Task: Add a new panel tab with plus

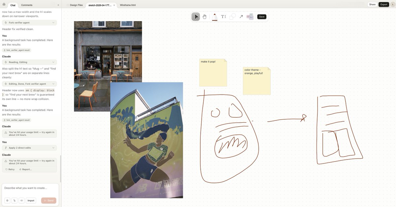Action: [58, 5]
